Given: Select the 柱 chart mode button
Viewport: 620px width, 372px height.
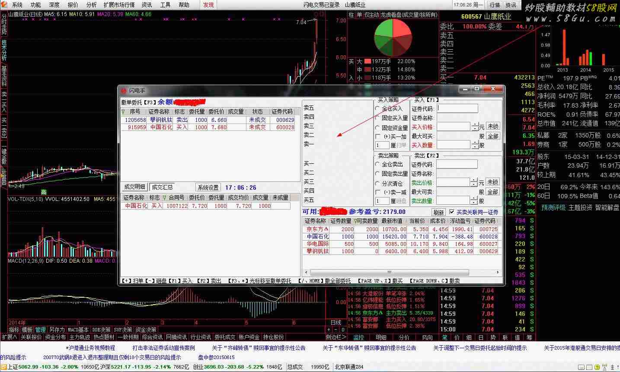Looking at the screenshot, I should 352,15.
